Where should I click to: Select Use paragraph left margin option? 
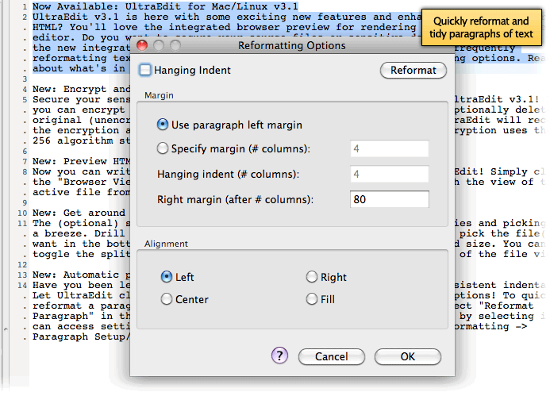(163, 124)
